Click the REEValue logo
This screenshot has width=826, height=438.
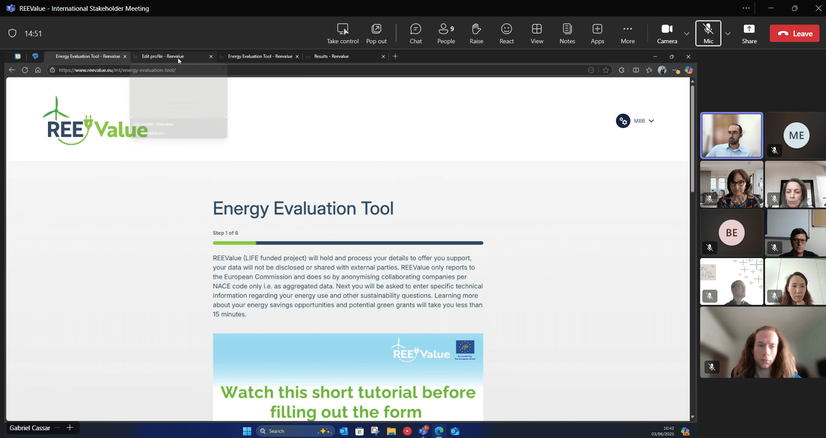coord(96,121)
